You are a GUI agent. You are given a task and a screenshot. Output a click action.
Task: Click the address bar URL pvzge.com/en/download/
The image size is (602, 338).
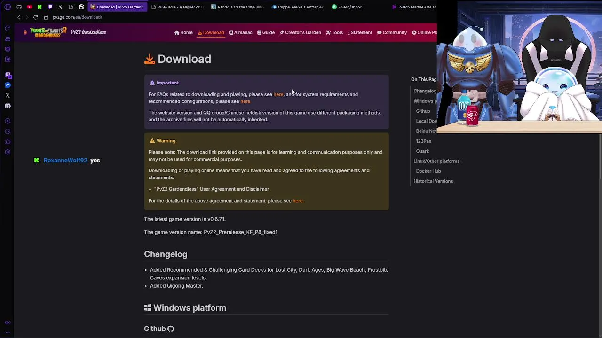pos(77,17)
